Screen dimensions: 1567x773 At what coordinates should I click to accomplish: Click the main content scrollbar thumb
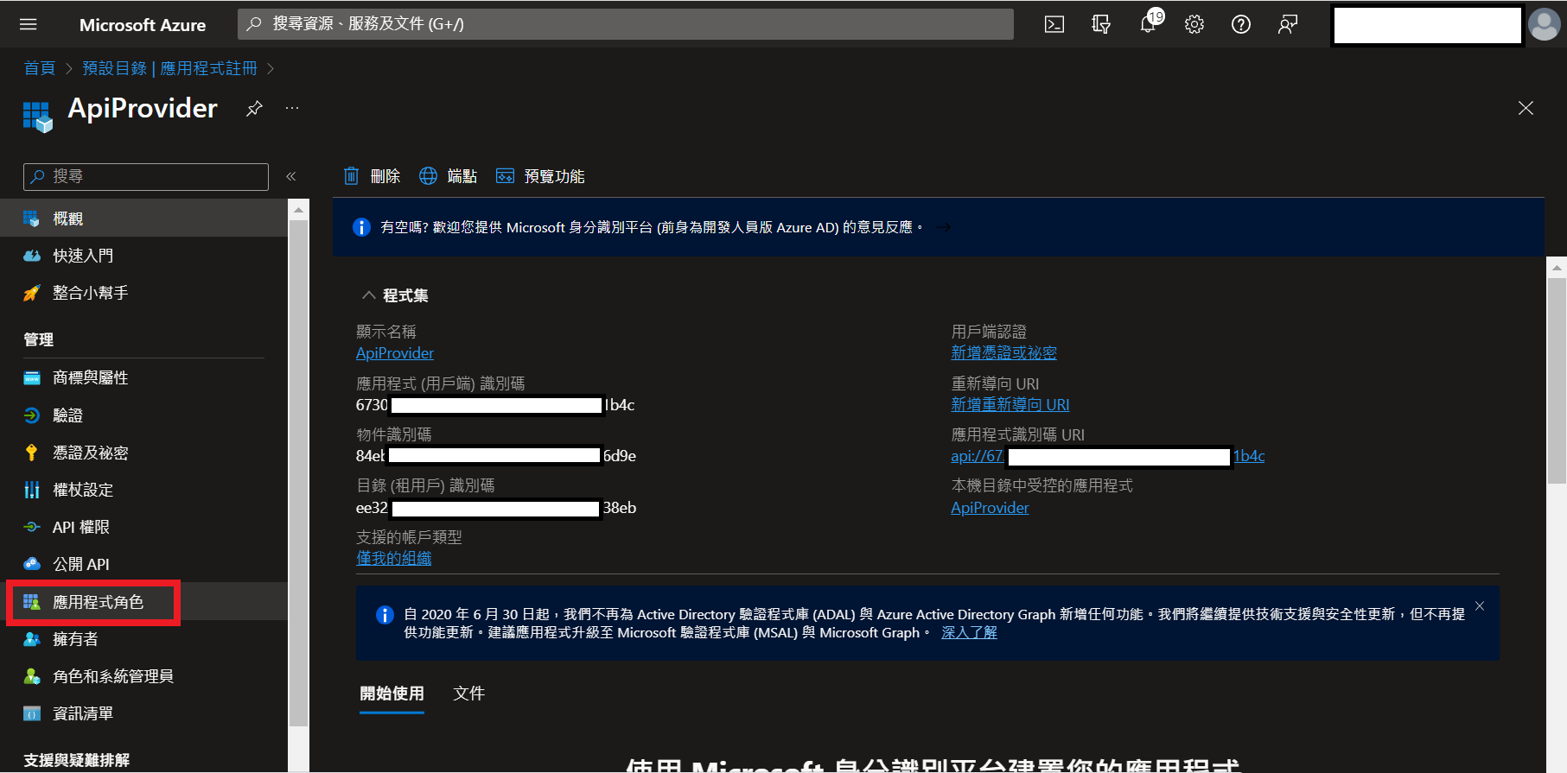(1557, 380)
